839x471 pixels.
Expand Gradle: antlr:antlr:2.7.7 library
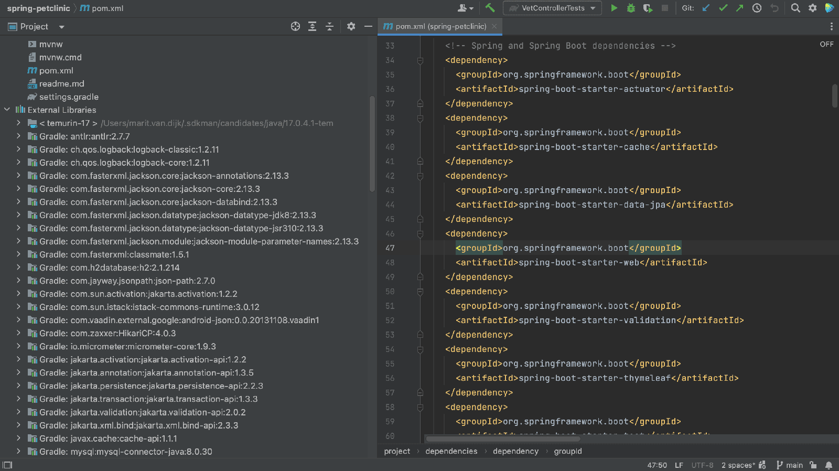(x=19, y=136)
